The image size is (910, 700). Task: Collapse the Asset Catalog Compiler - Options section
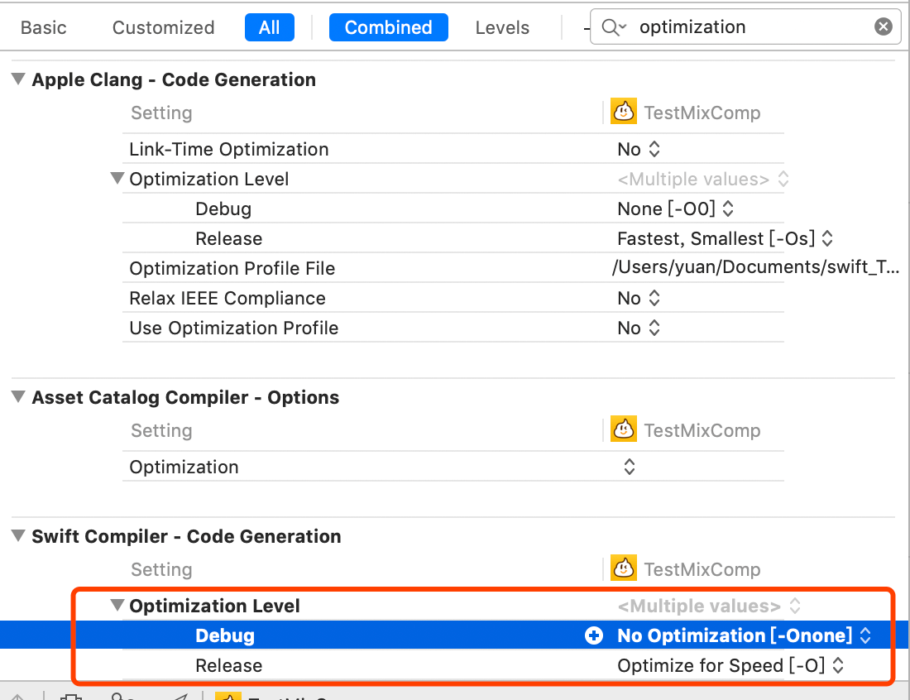[x=18, y=397]
